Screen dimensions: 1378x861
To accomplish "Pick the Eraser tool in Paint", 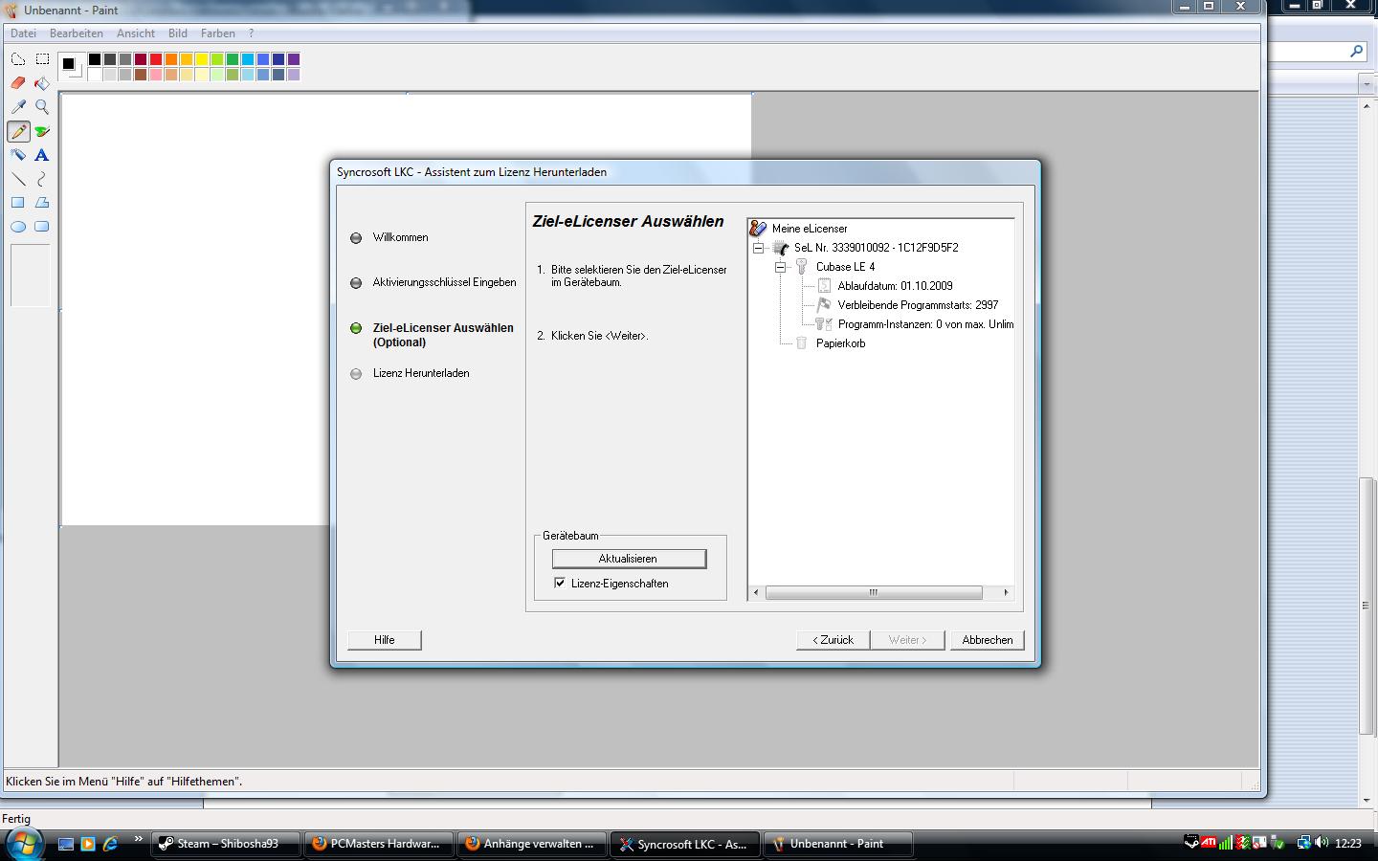I will click(x=18, y=83).
